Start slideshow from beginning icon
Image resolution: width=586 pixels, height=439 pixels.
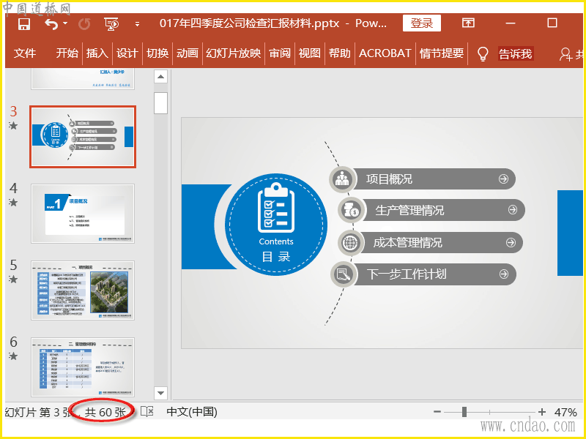[111, 24]
